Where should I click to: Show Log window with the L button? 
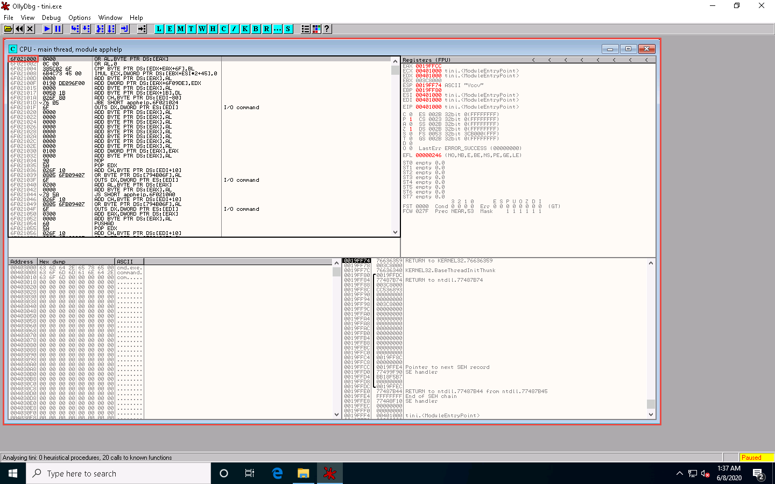159,29
